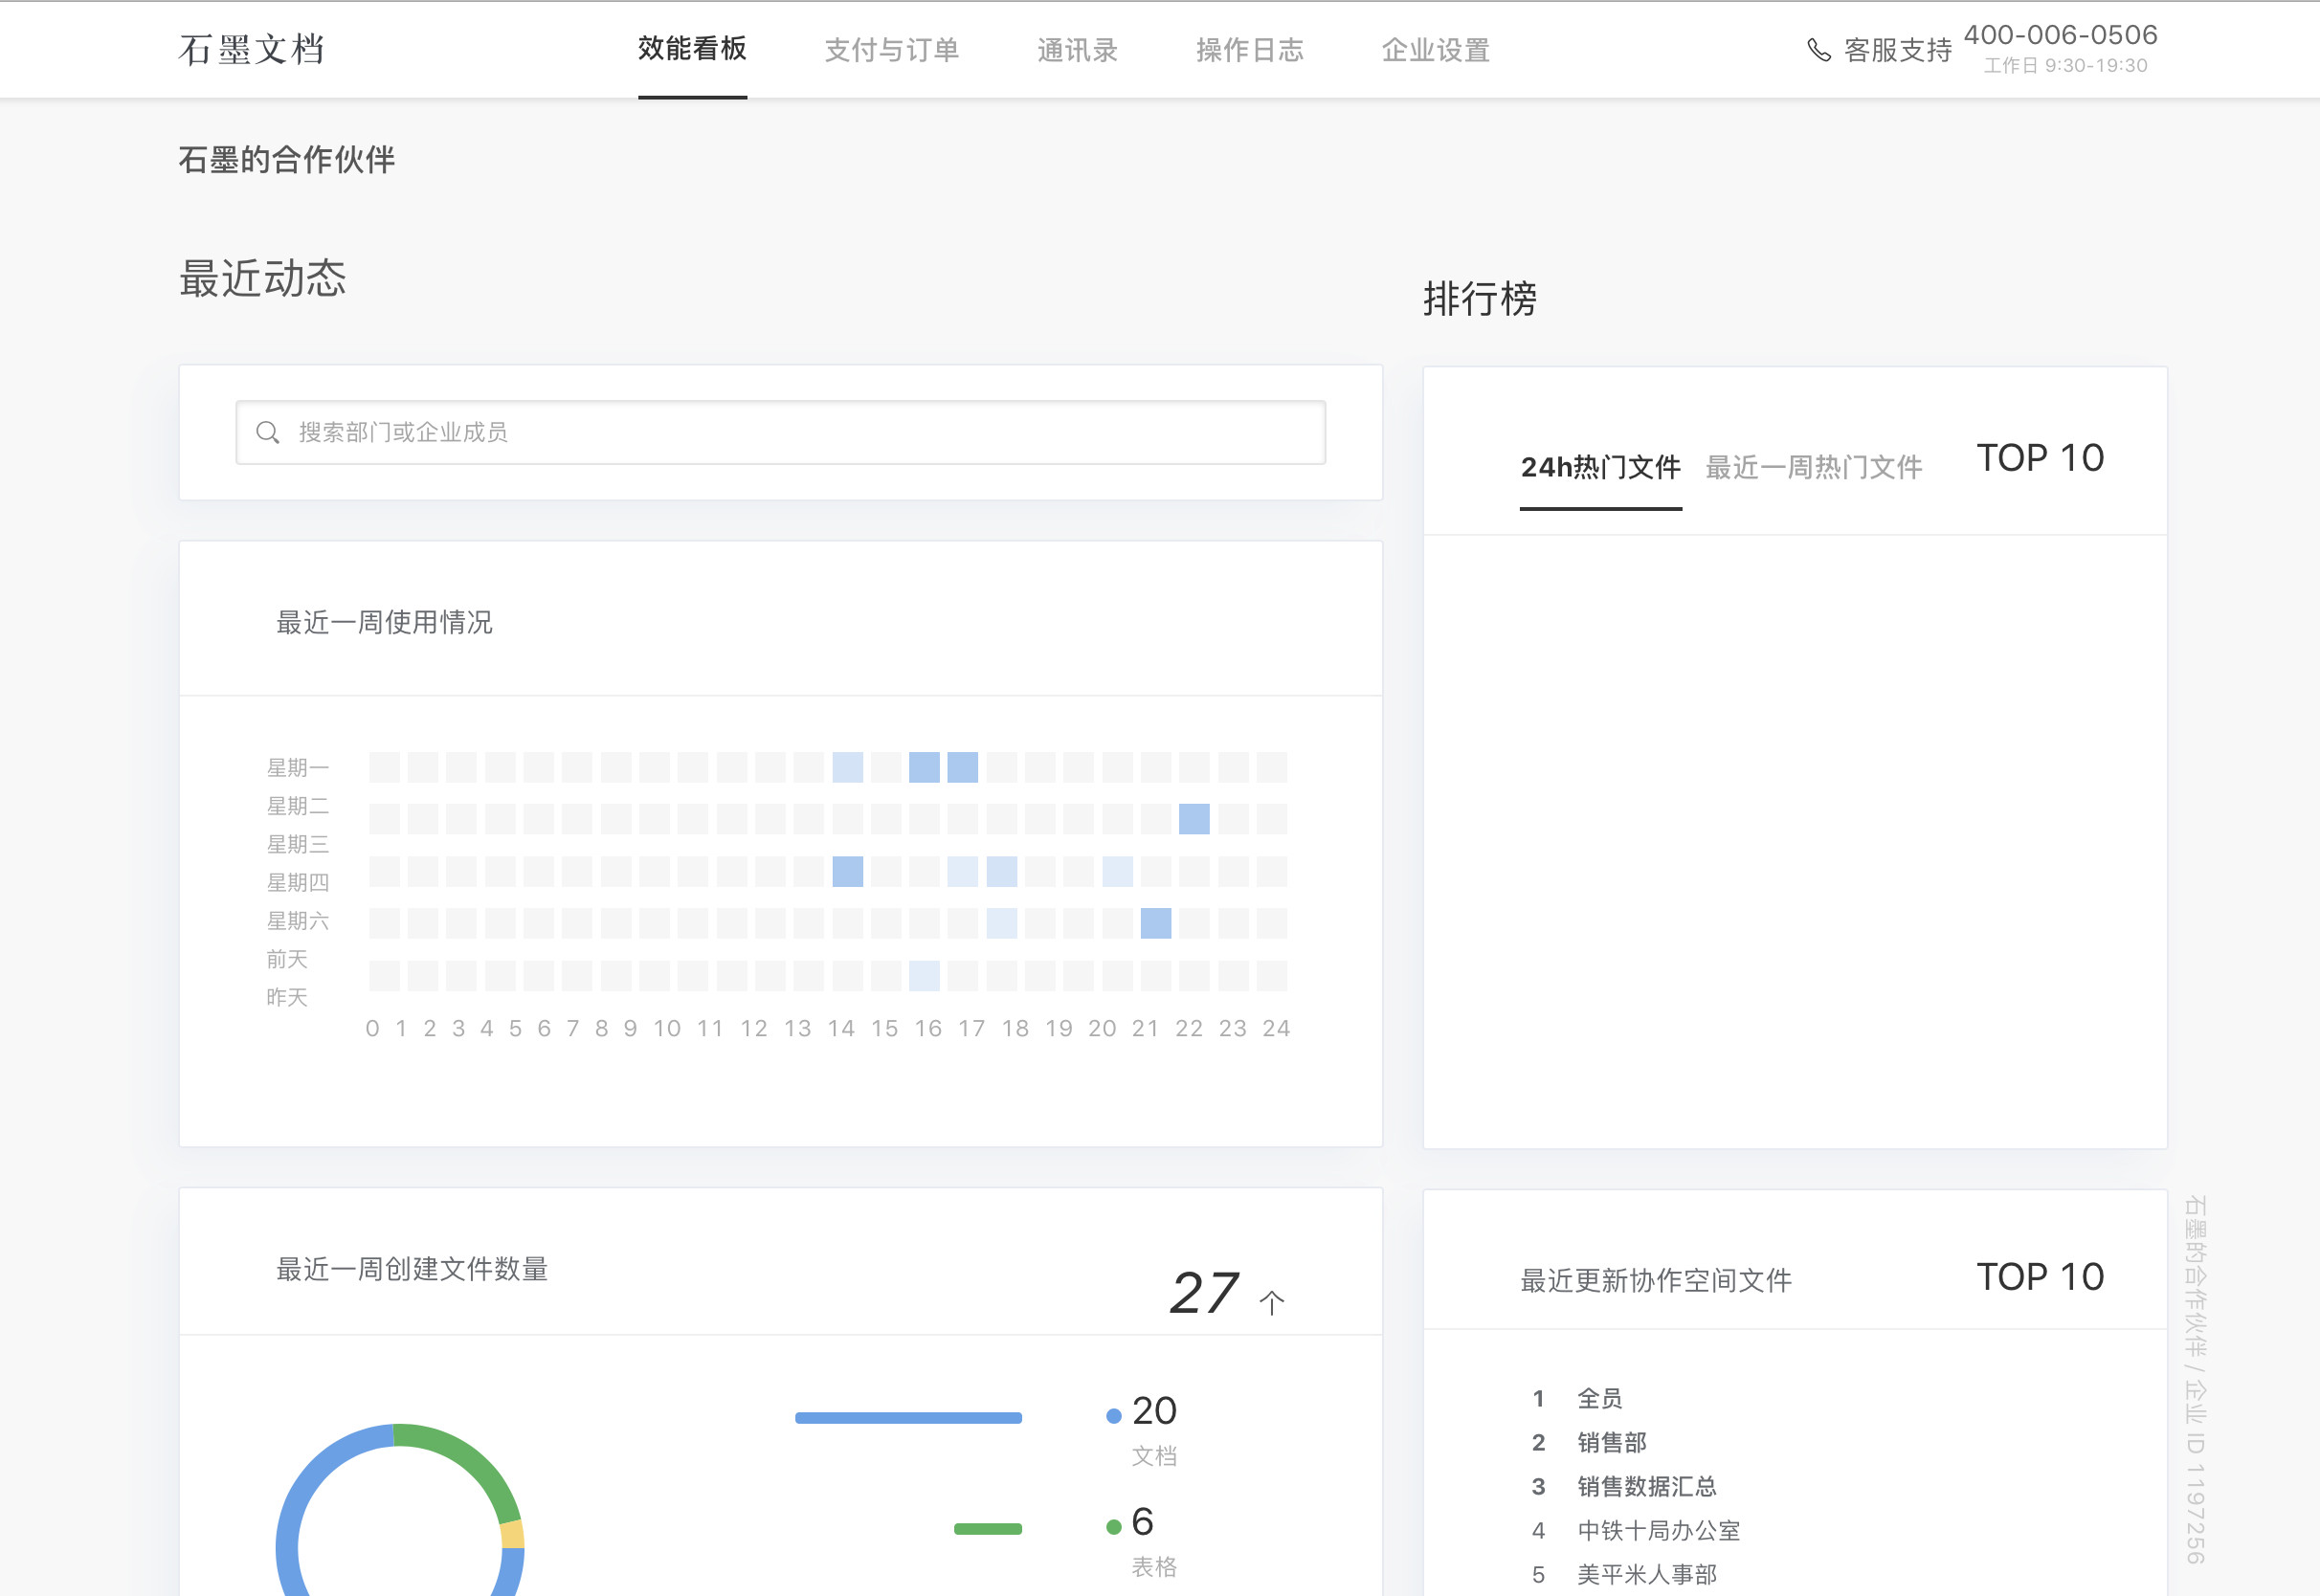The image size is (2320, 1596).
Task: Click the 星期四 row label
Action: coord(297,882)
